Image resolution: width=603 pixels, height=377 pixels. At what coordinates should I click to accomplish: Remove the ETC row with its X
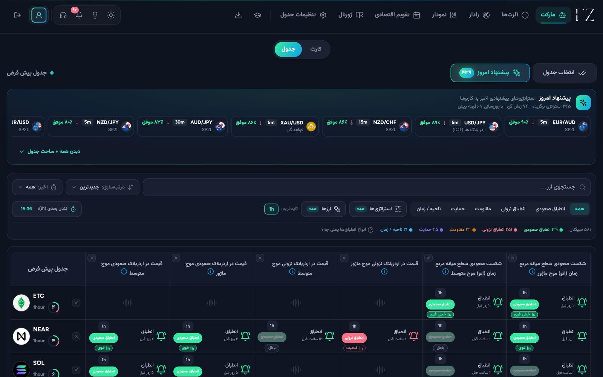[x=76, y=303]
